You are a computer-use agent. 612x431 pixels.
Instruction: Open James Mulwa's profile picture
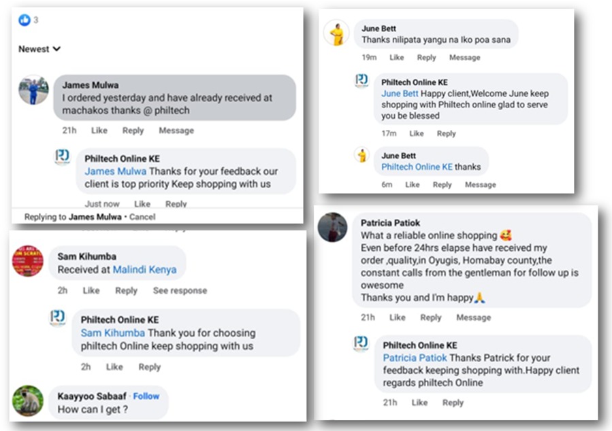[x=33, y=90]
